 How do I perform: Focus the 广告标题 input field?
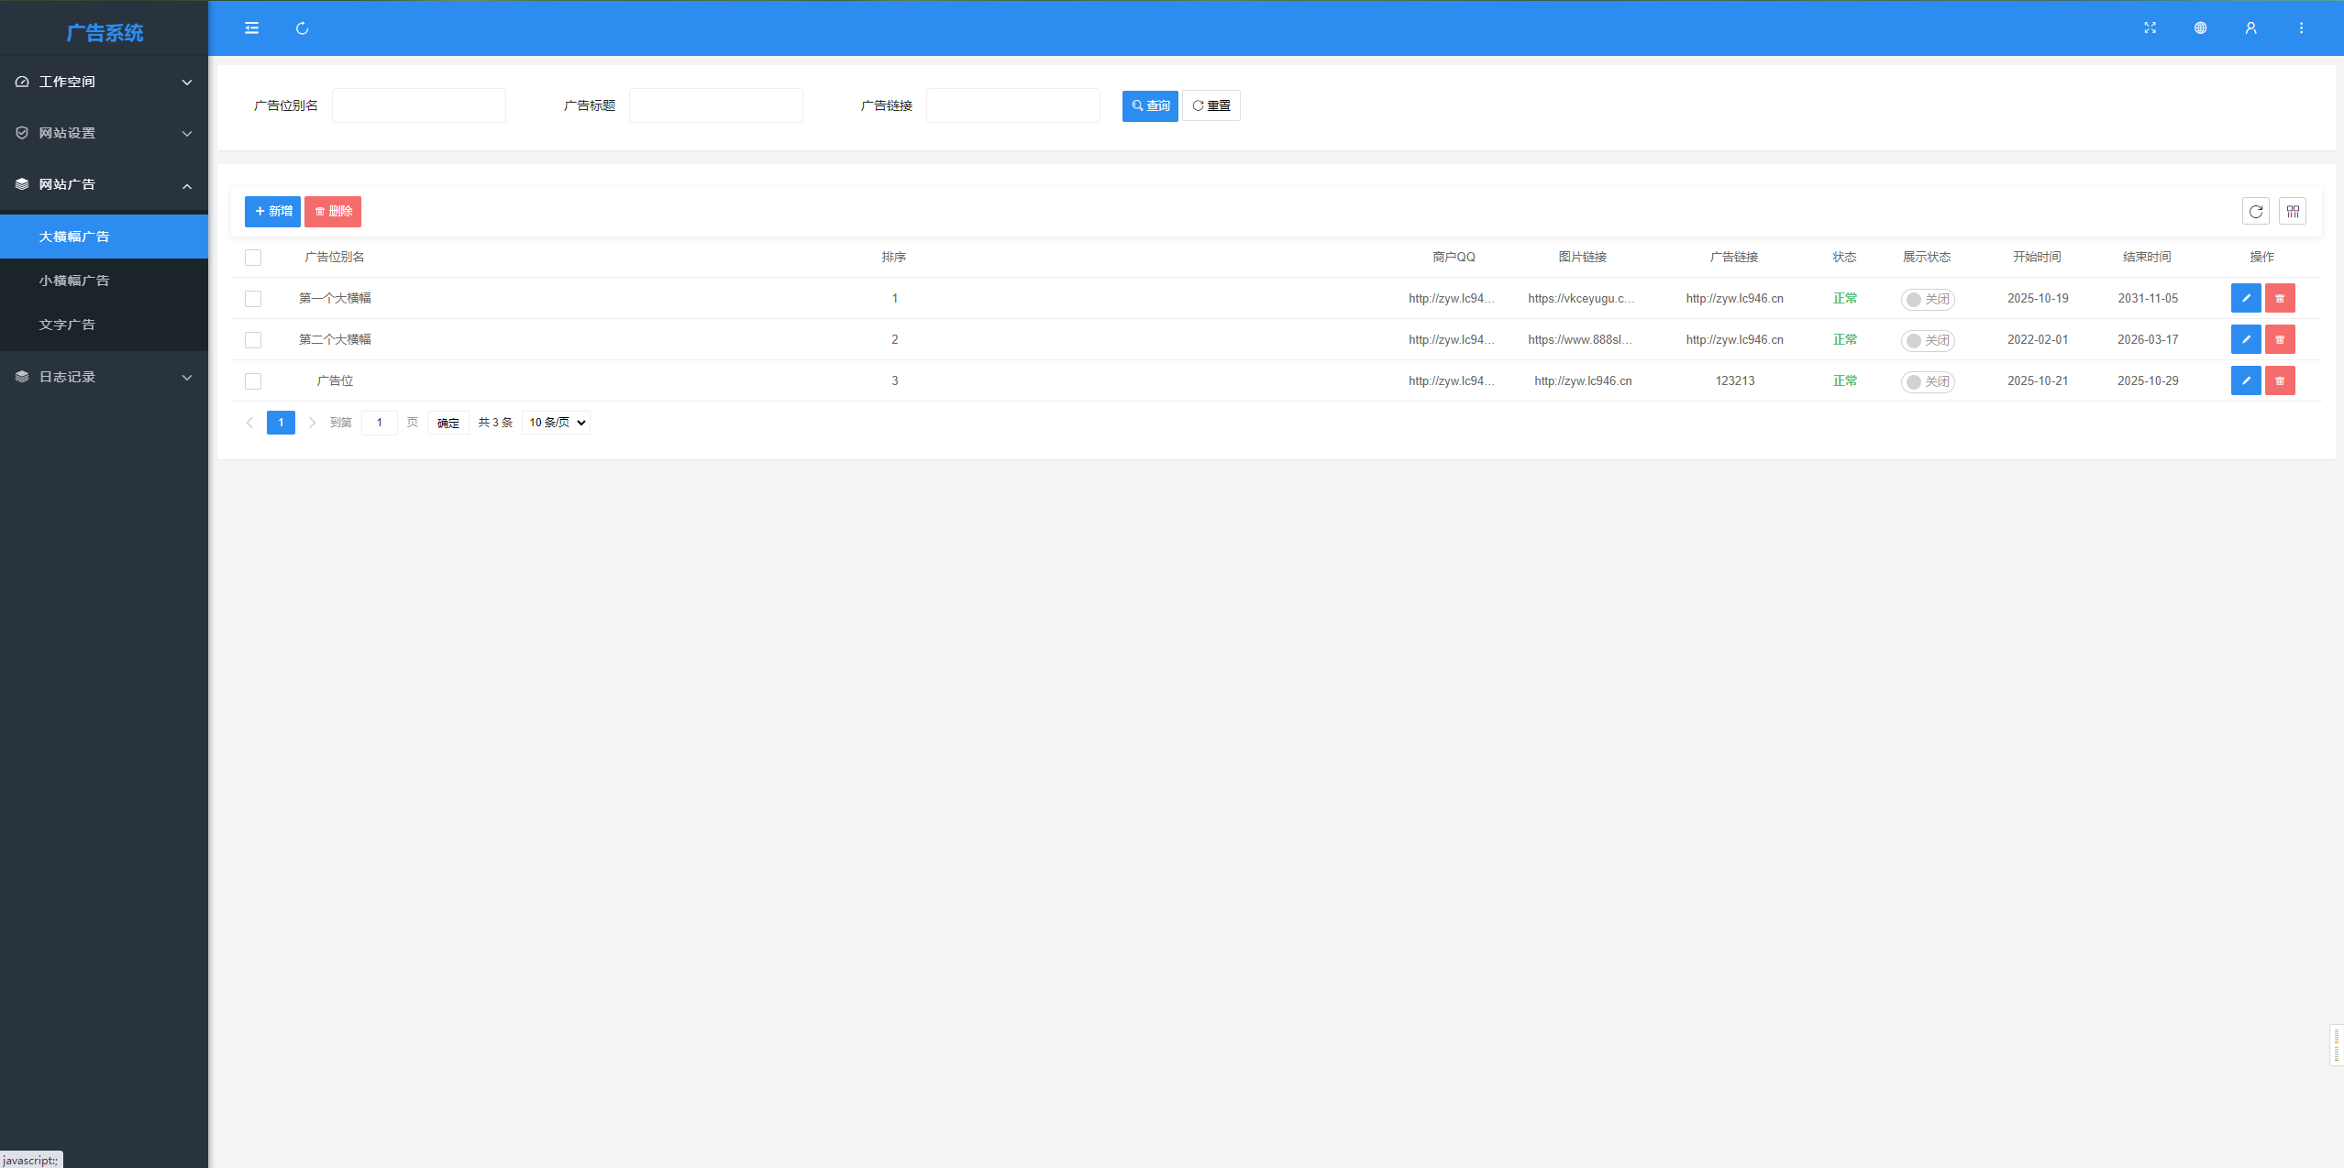click(x=715, y=106)
